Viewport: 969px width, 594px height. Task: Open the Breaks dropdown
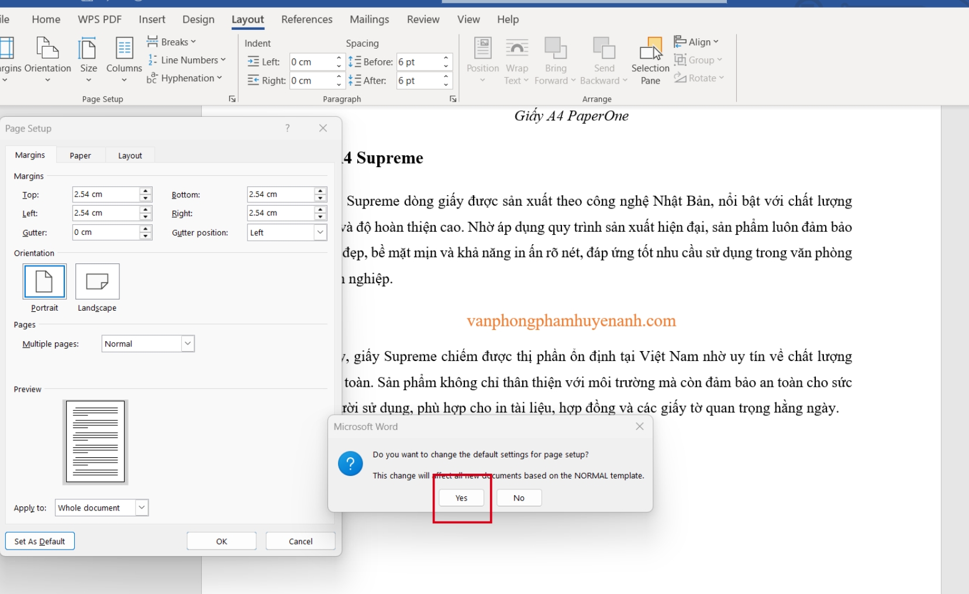[x=171, y=42]
